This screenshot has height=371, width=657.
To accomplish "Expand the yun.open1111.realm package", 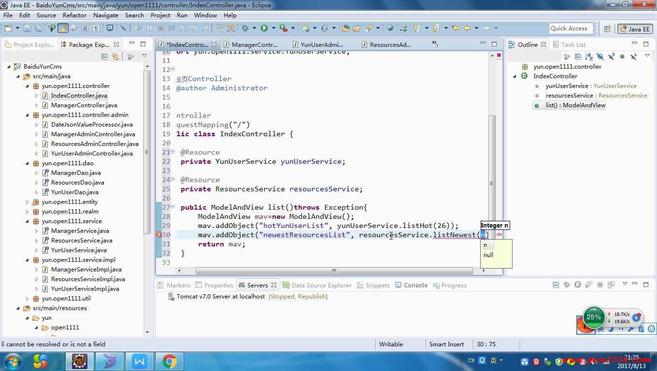I will (27, 212).
